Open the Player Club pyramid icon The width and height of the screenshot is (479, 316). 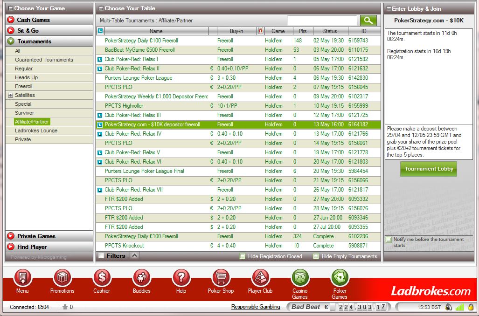tap(260, 277)
